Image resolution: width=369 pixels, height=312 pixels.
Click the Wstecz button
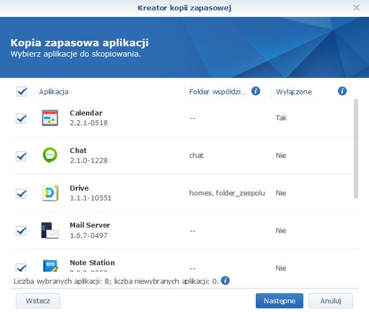[38, 301]
